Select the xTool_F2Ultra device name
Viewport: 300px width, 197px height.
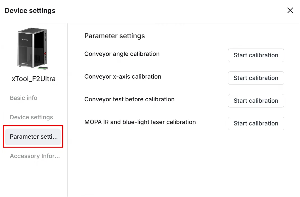(x=34, y=79)
